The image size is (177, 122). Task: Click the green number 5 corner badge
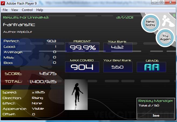[174, 15]
